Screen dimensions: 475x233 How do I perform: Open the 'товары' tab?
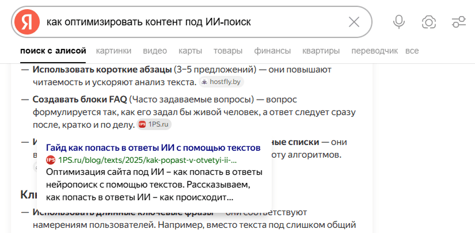coord(228,51)
